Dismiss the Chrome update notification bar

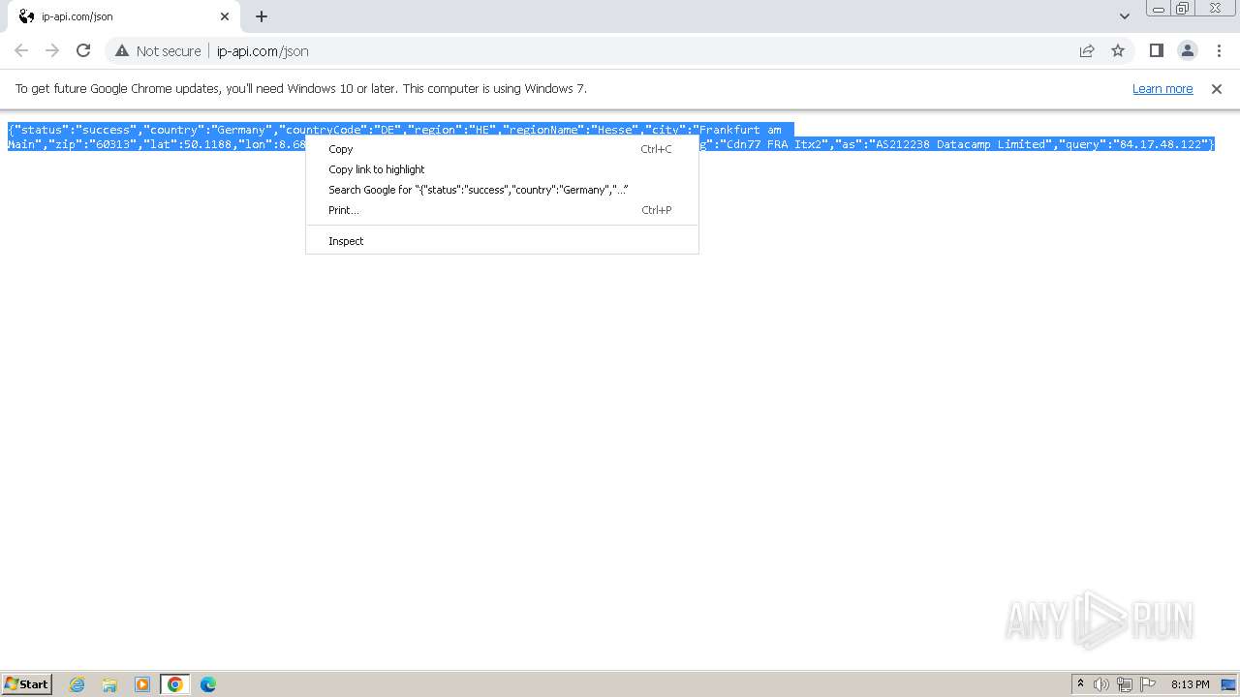pos(1217,89)
